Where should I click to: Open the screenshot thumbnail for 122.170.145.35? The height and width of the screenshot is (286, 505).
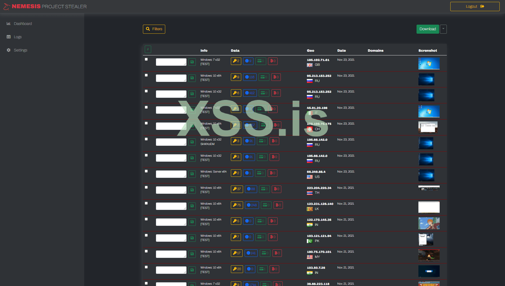429,223
